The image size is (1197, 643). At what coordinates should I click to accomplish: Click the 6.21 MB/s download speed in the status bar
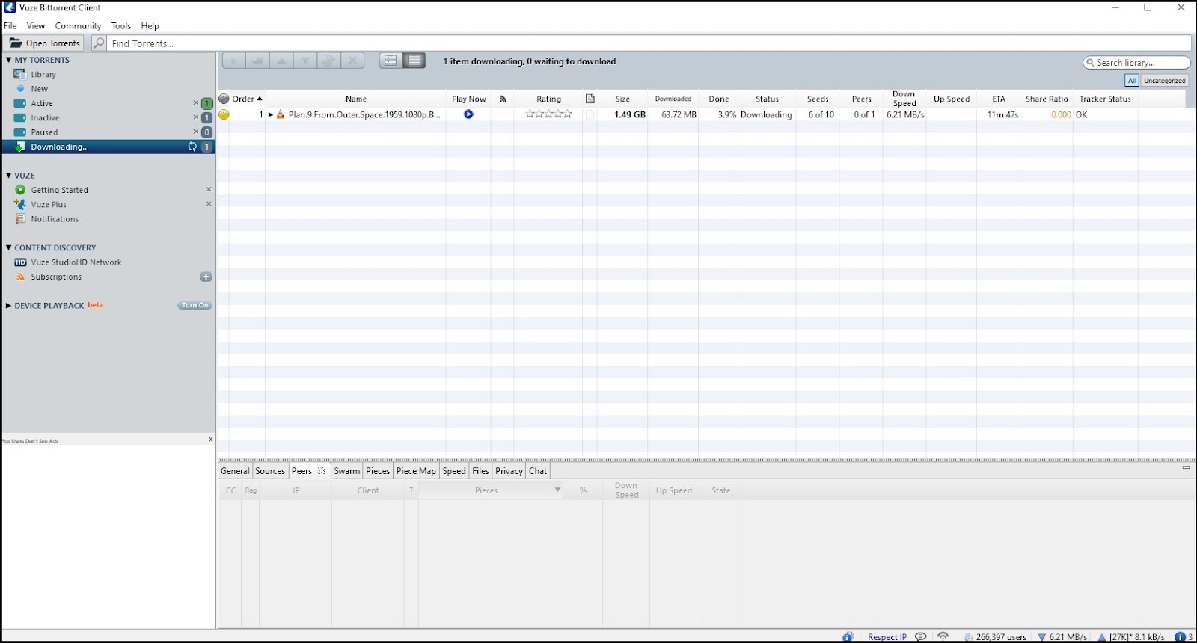click(1062, 636)
